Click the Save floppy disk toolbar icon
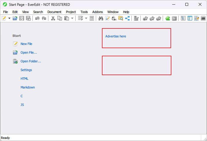 tap(22, 18)
